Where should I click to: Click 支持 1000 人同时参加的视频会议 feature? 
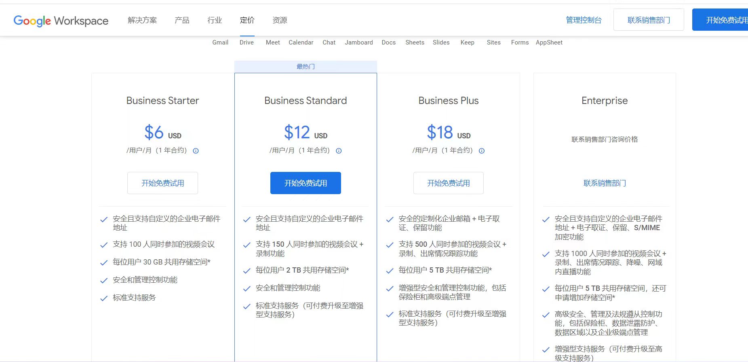(610, 263)
